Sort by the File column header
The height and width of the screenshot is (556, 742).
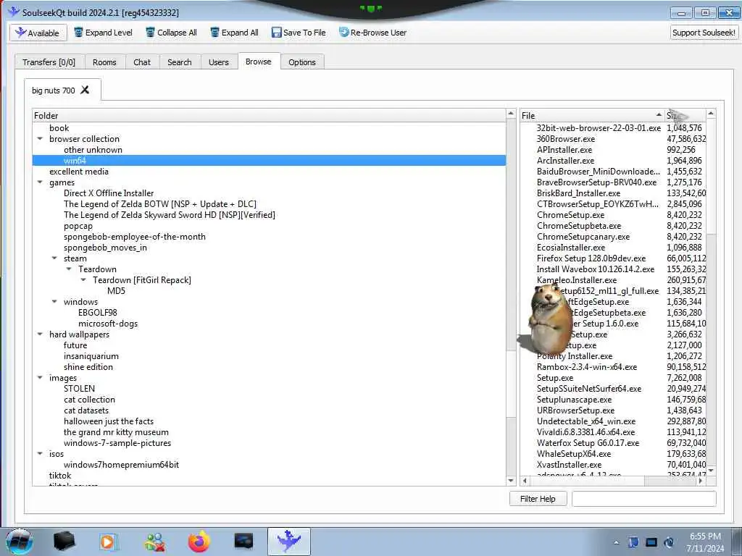click(x=592, y=115)
